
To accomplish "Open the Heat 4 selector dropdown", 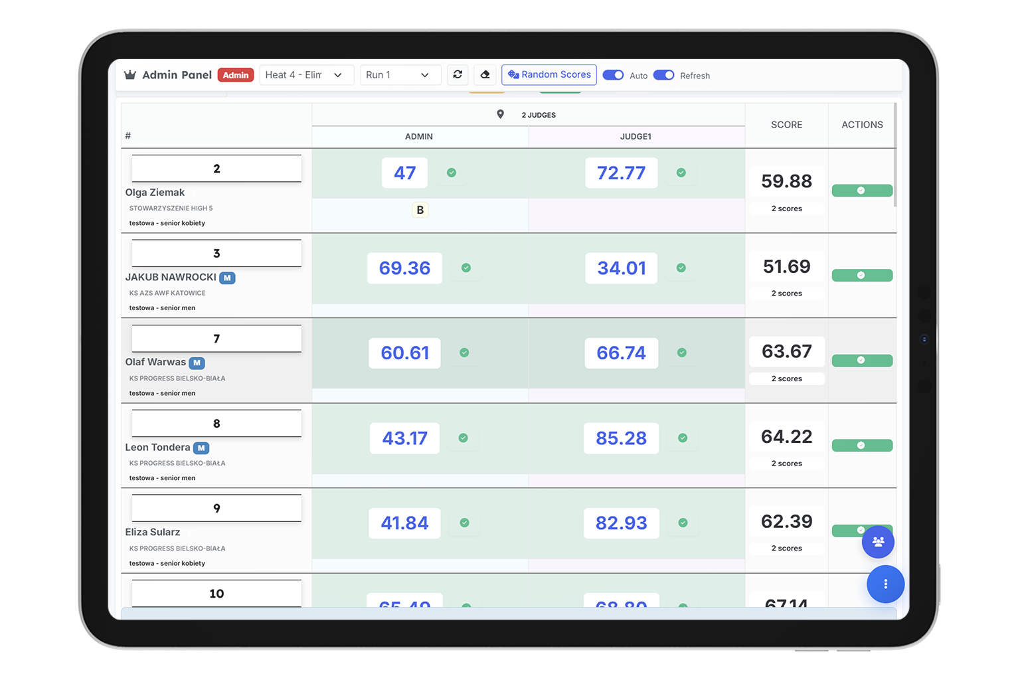I will coord(306,74).
